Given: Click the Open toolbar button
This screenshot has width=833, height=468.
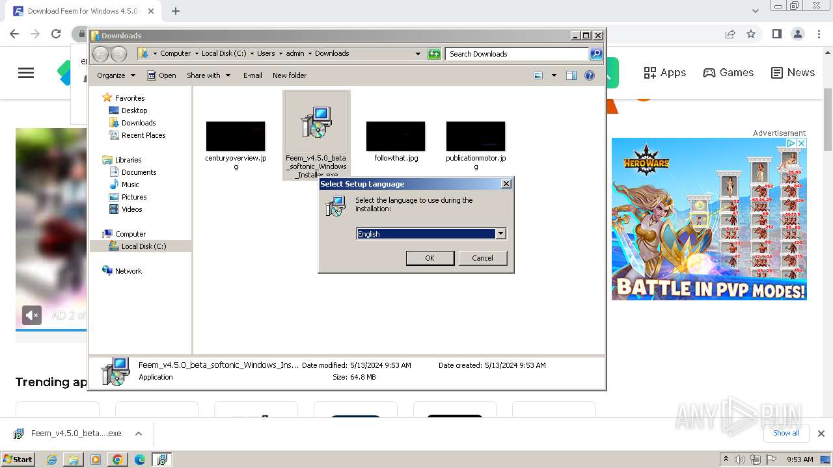Looking at the screenshot, I should pos(161,75).
